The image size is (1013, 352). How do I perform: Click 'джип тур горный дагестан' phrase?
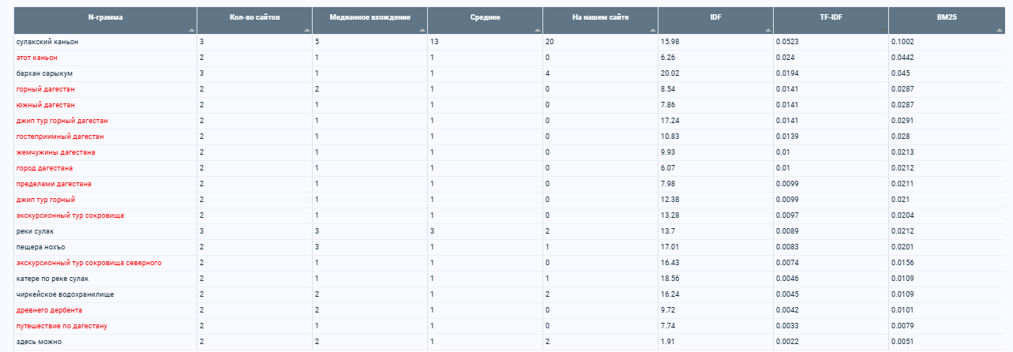(x=62, y=121)
